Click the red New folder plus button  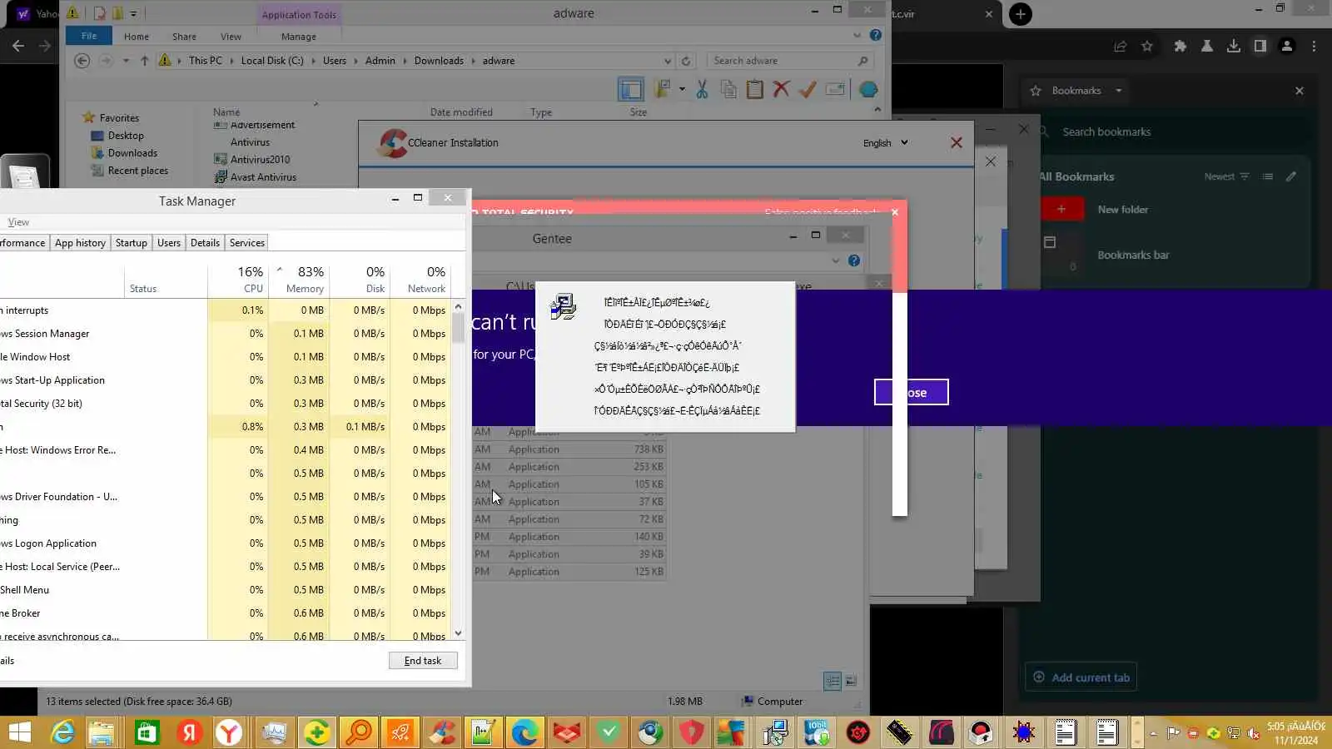point(1061,209)
